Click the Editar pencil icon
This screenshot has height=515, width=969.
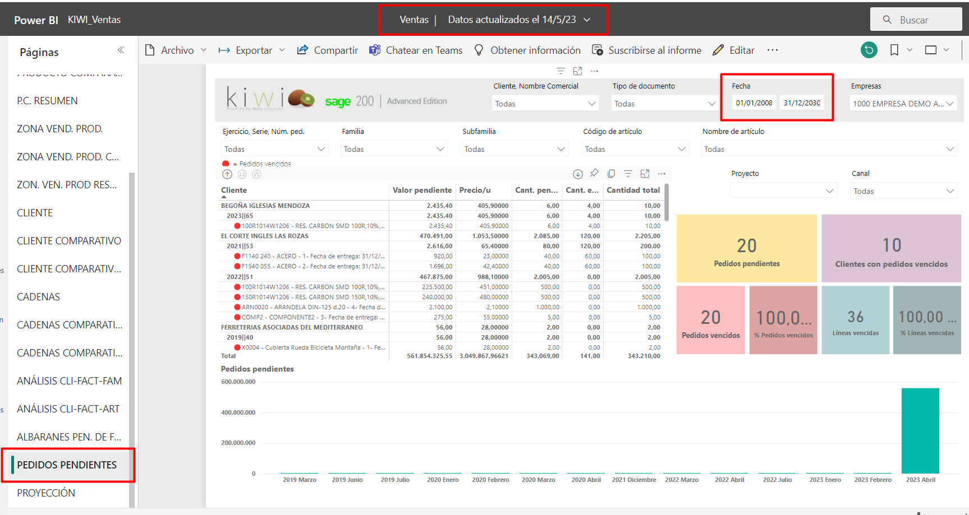pos(718,50)
